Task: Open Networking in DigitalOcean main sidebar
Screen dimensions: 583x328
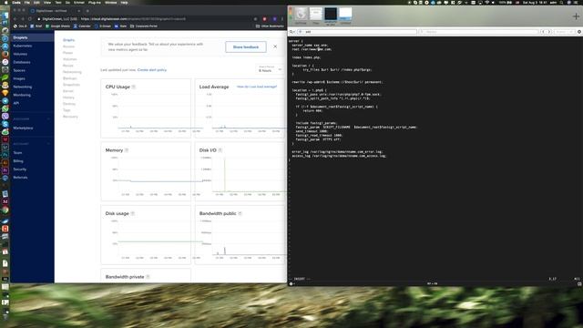Action: click(22, 87)
